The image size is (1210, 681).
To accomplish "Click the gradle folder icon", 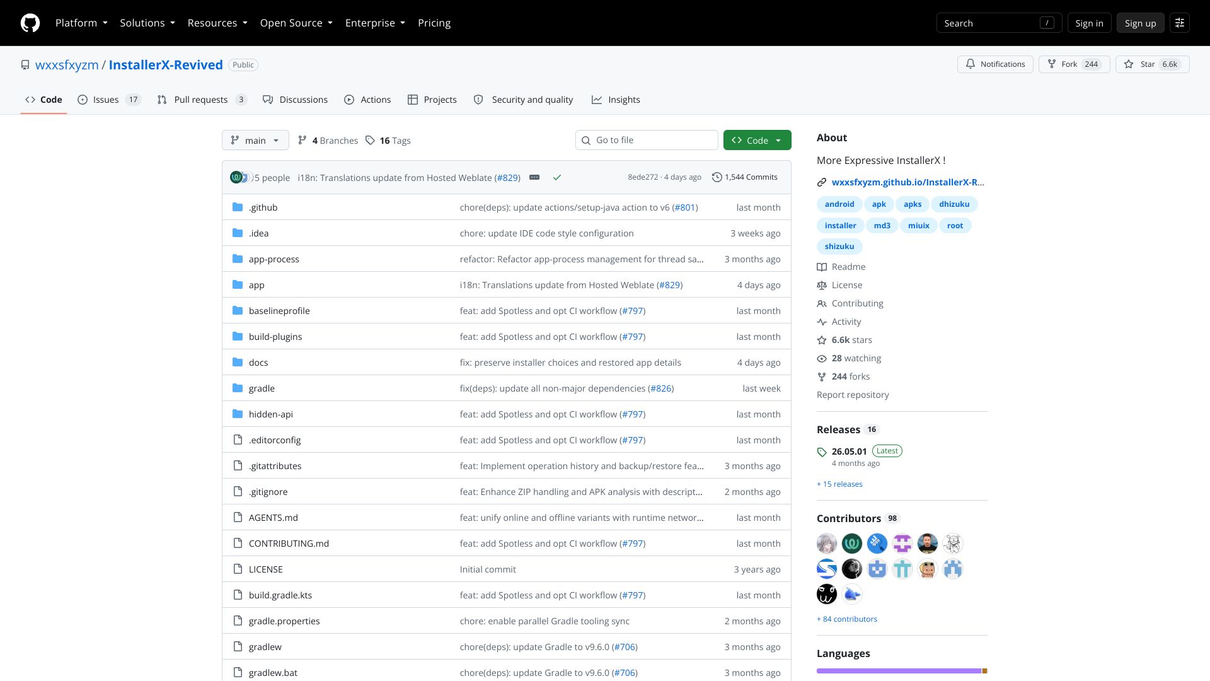I will tap(238, 388).
